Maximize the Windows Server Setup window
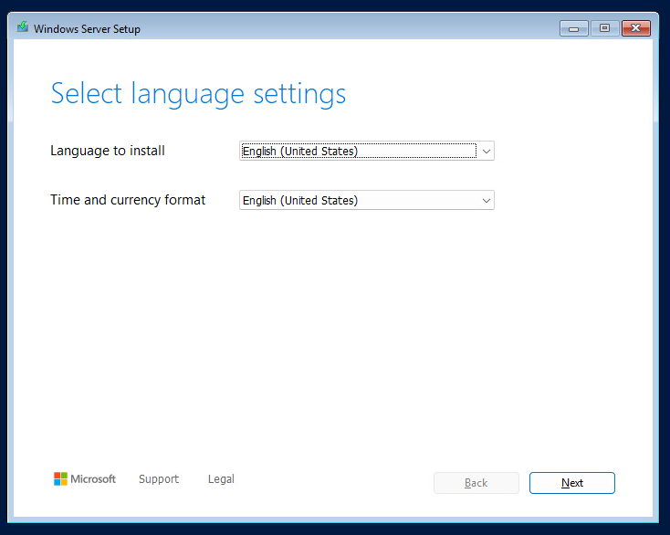 click(603, 28)
